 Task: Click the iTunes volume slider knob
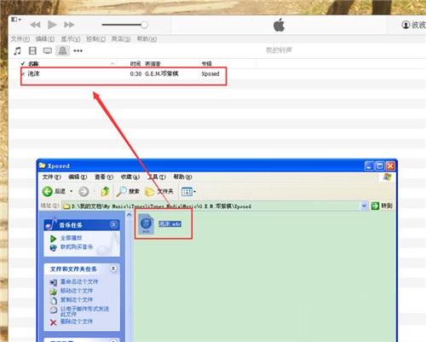144,25
